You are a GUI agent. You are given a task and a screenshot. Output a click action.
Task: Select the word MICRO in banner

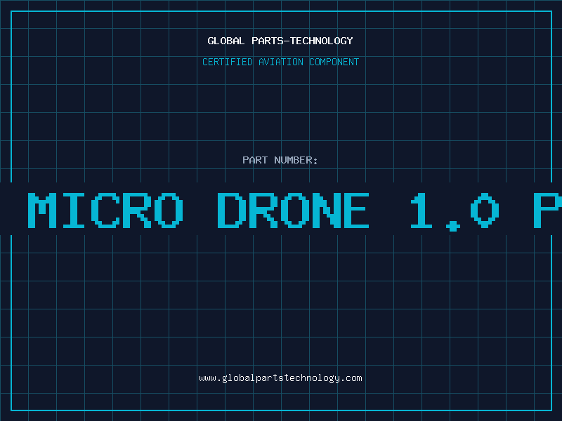(x=106, y=210)
